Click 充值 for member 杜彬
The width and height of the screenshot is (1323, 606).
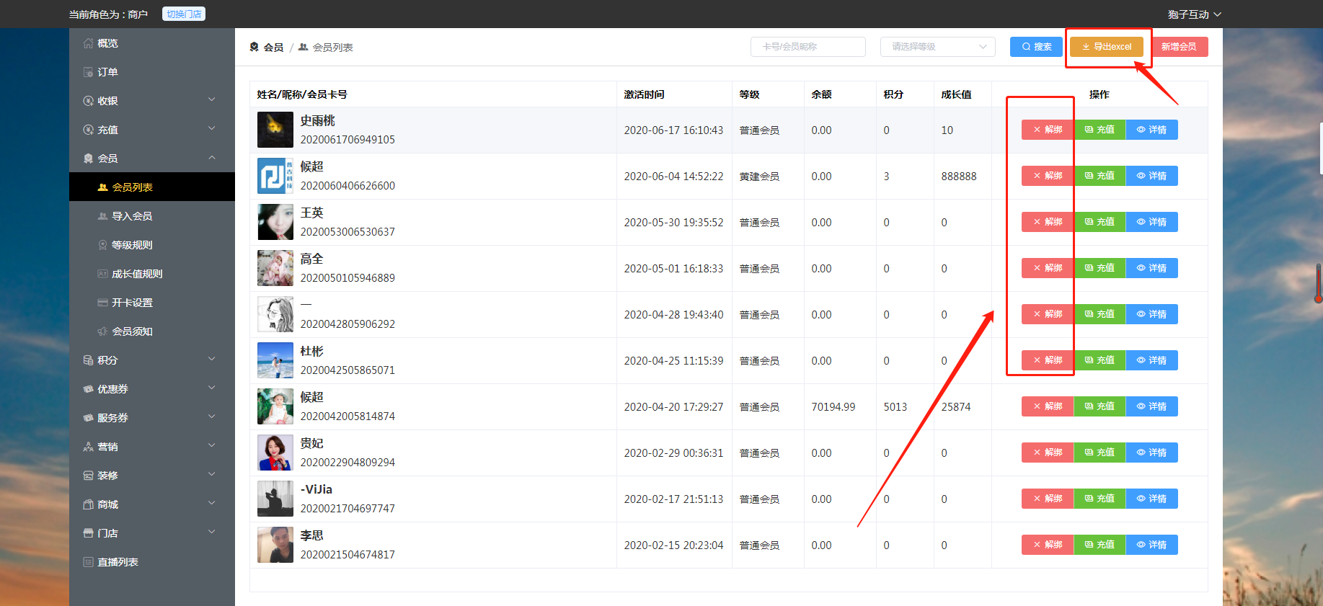pos(1099,360)
